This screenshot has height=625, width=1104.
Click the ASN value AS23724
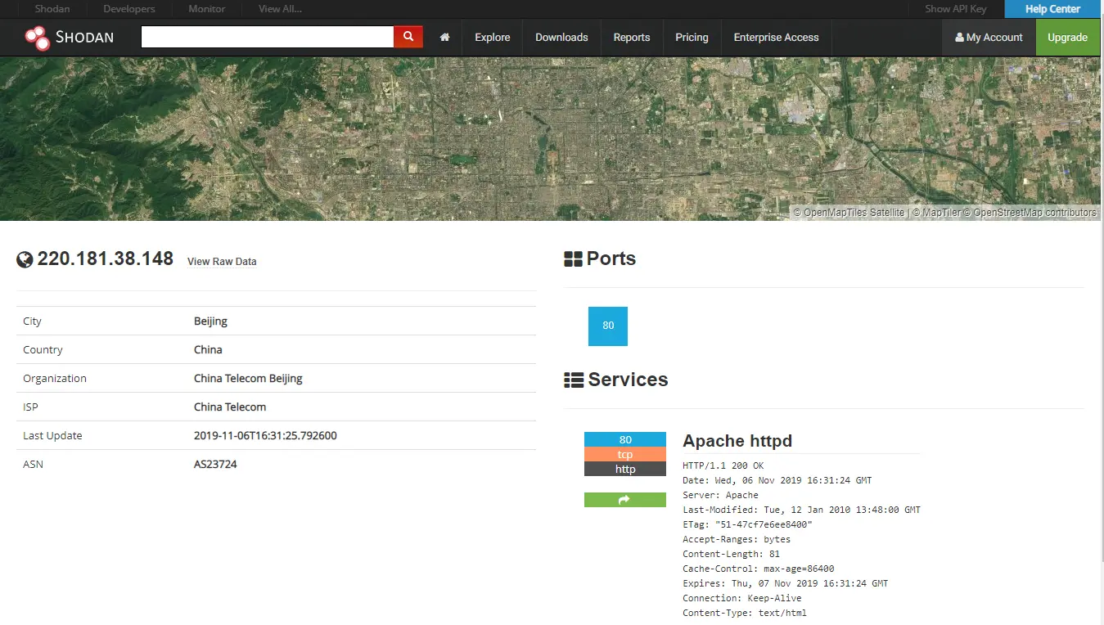[x=215, y=465]
